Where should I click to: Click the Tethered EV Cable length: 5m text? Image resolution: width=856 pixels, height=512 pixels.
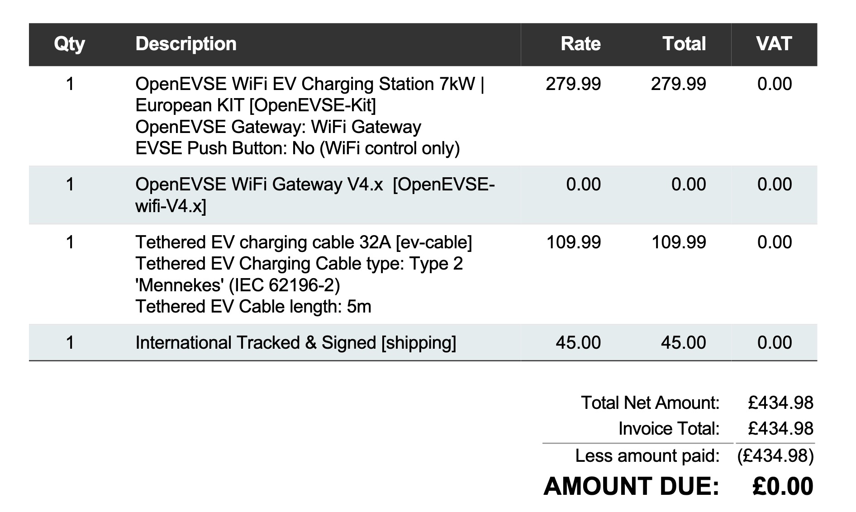253,307
